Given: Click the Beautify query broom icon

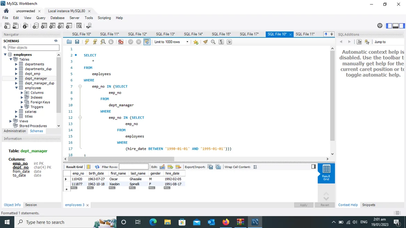Looking at the screenshot, I should tap(205, 42).
